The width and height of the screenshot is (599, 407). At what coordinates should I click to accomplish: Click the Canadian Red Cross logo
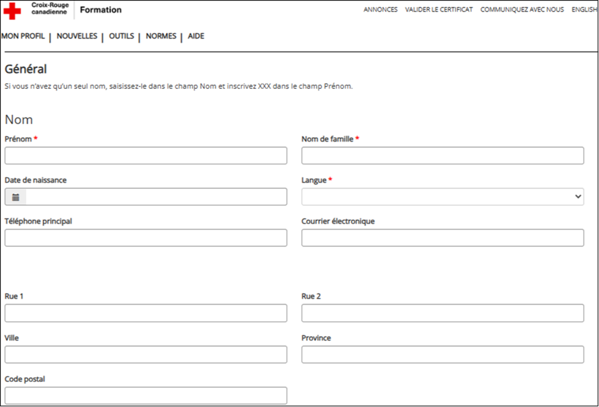37,10
